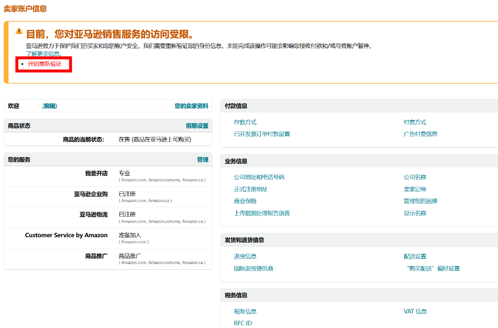The height and width of the screenshot is (328, 498).
Task: Open 公司地址和电话号码
Action: point(259,177)
